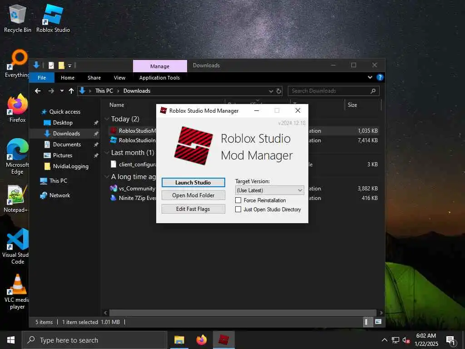Select RobloxStudioInstaller file row
The image size is (465, 349).
[x=243, y=140]
